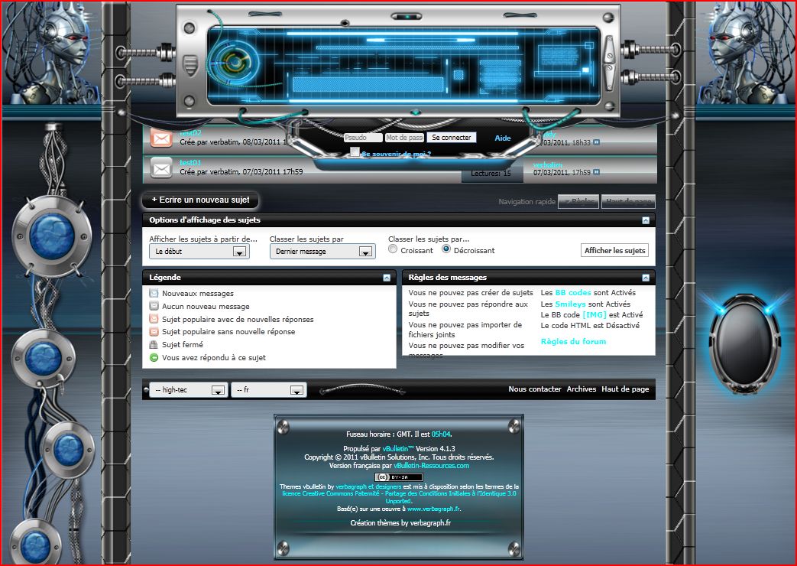The height and width of the screenshot is (566, 797).
Task: Open the Smileys link
Action: point(570,304)
